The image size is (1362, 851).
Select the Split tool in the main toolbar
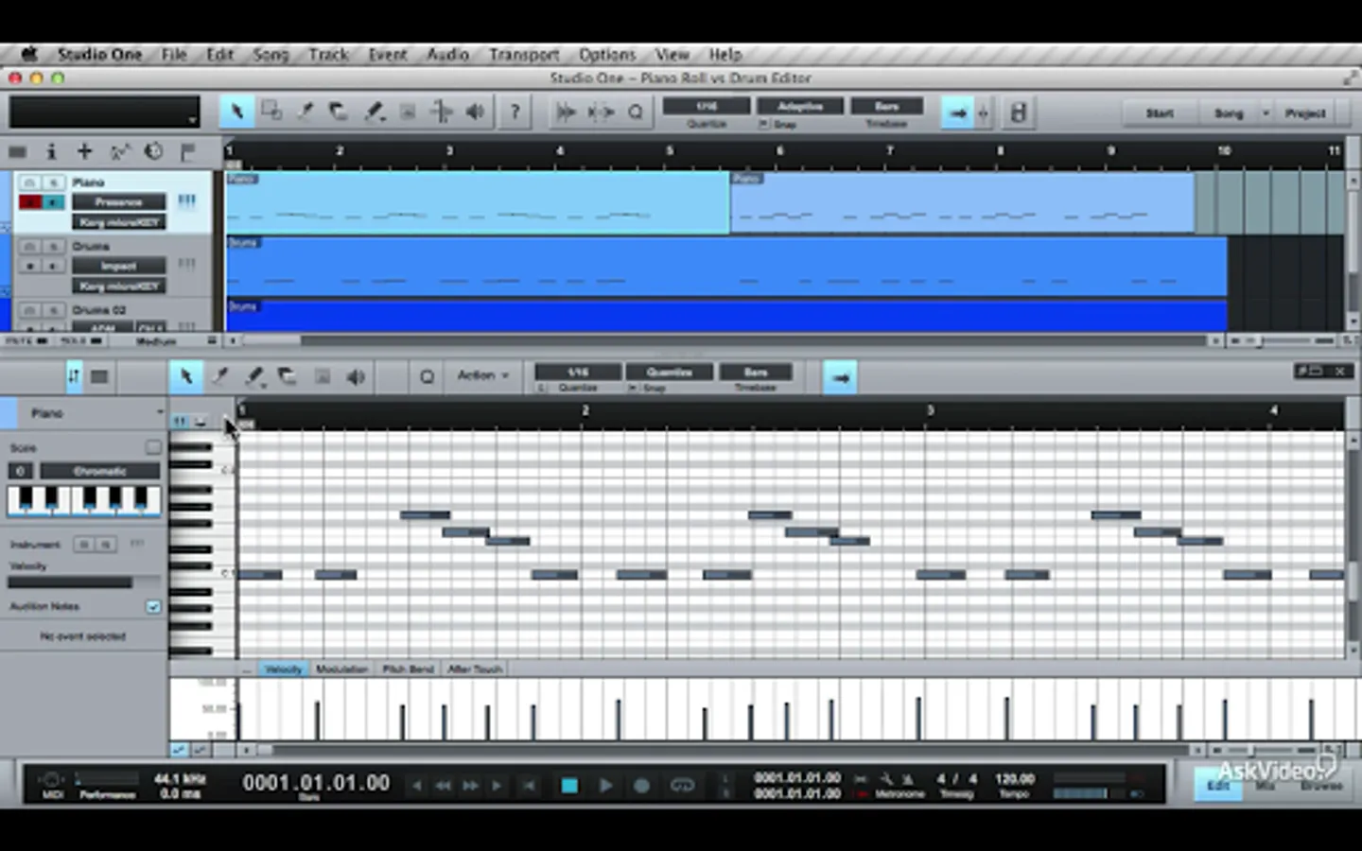coord(306,113)
